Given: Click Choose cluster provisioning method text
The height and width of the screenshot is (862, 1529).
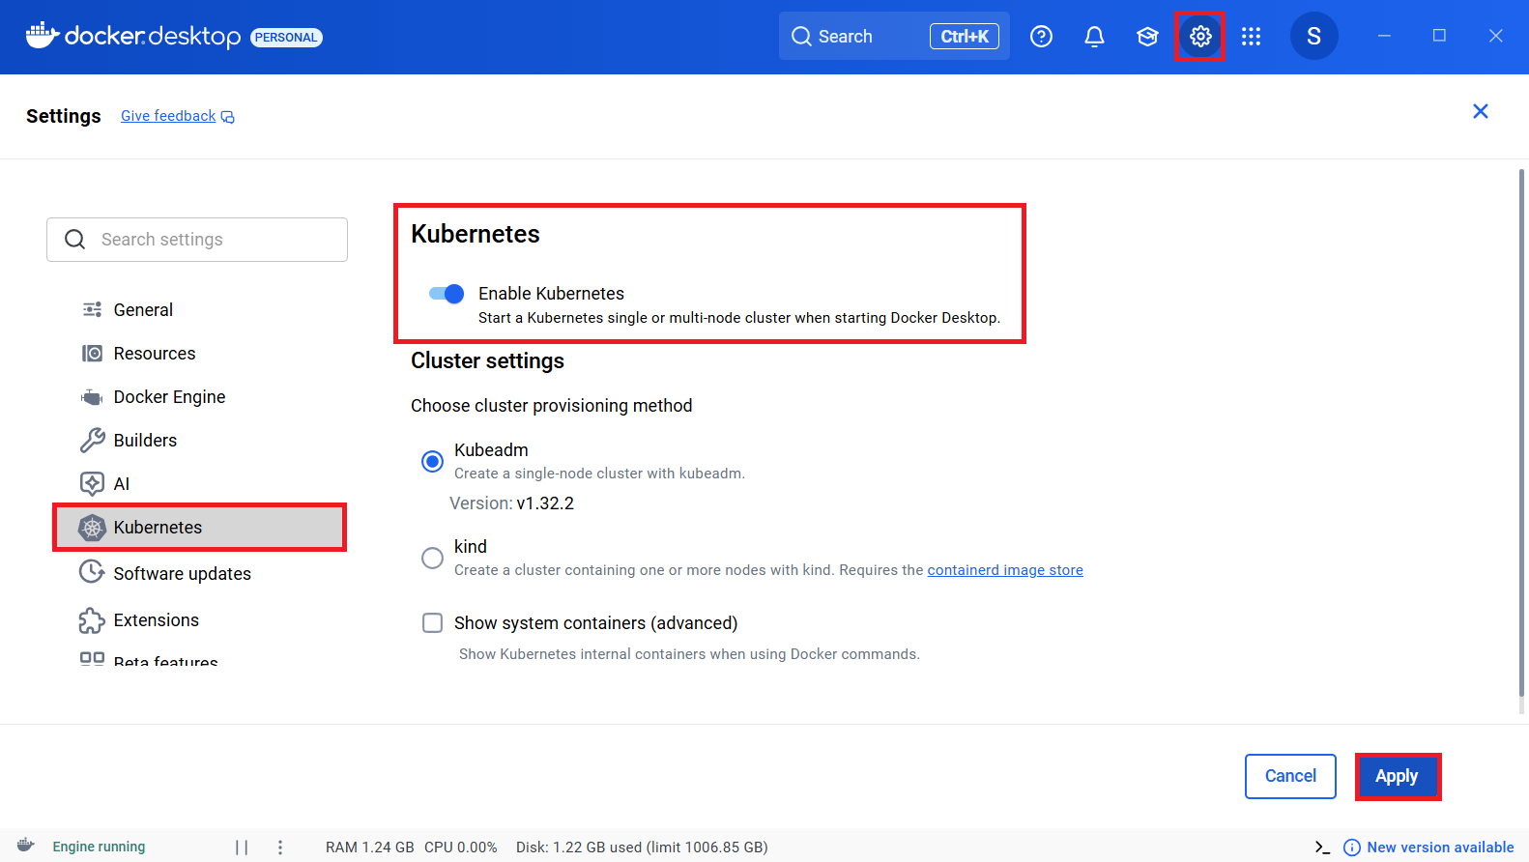Looking at the screenshot, I should tap(551, 406).
